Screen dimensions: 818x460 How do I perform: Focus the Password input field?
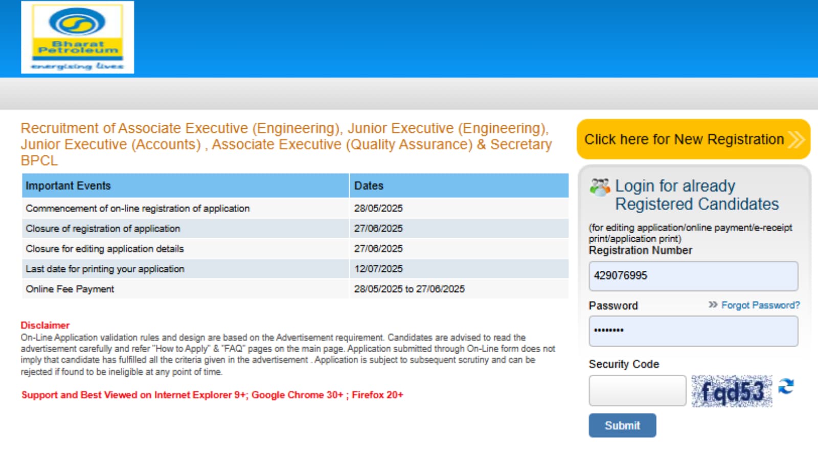(x=693, y=331)
